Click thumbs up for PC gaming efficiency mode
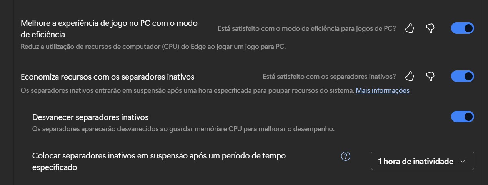488x185 pixels. pos(410,28)
